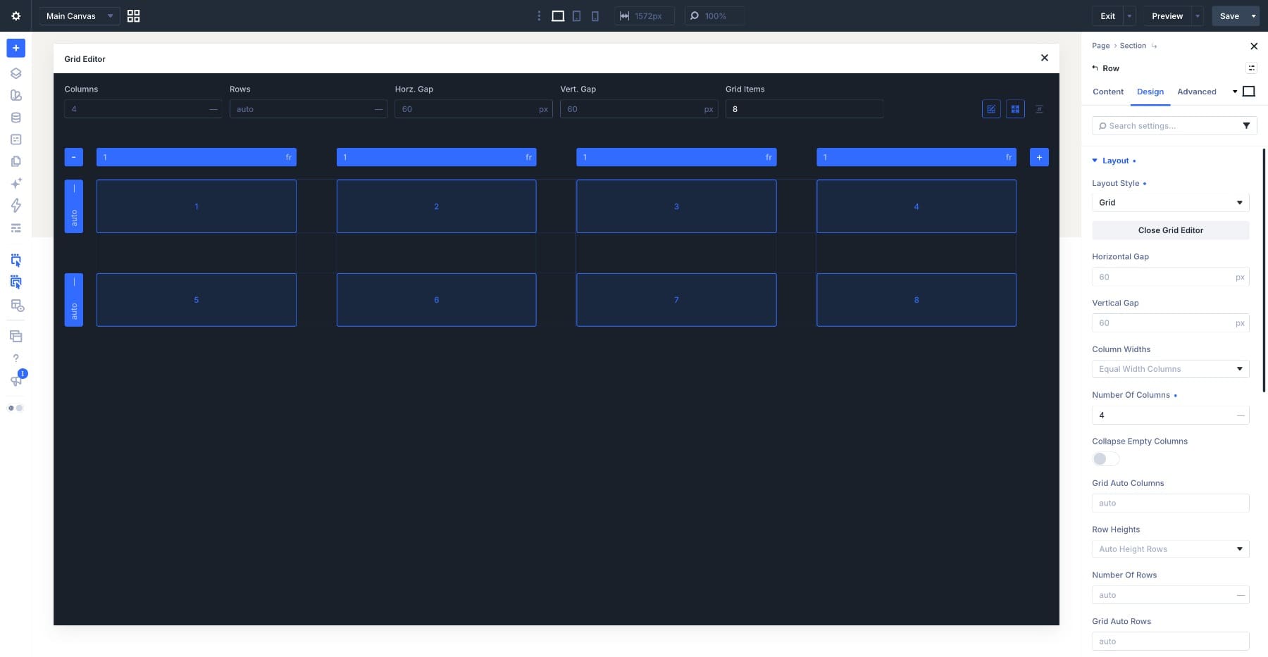Switch to tablet viewport

click(577, 15)
